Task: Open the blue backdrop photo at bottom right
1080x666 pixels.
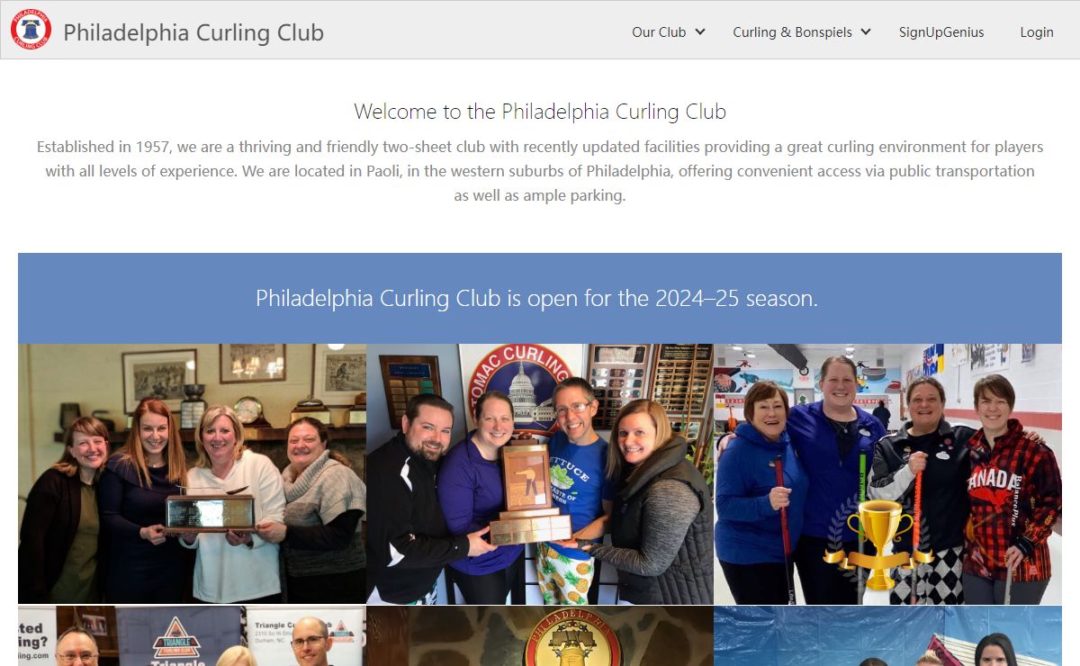Action: click(888, 635)
